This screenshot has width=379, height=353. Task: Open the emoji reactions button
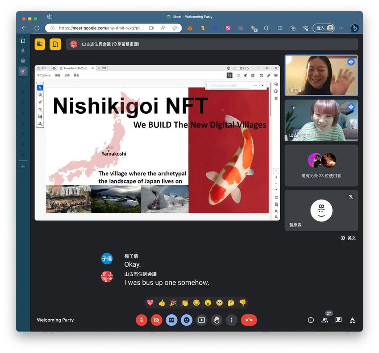click(186, 320)
